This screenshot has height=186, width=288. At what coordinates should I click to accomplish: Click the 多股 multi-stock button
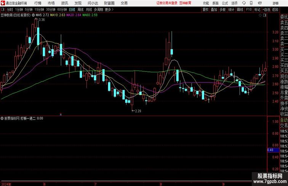click(222, 10)
